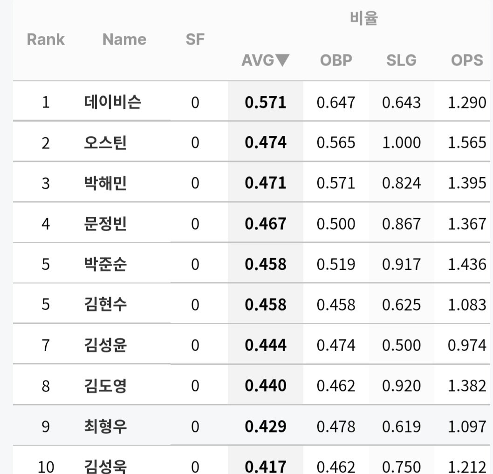Sort table by OBP column
The image size is (493, 474).
(x=336, y=60)
